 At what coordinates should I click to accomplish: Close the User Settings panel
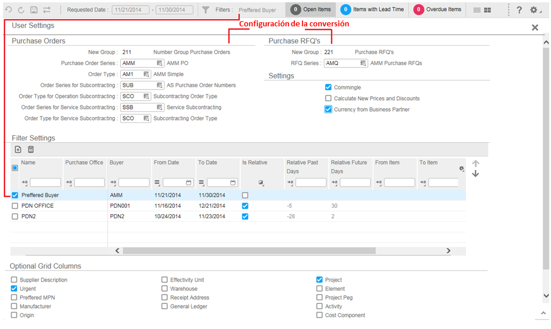(535, 28)
